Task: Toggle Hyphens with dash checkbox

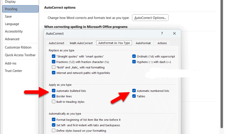Action: click(134, 62)
